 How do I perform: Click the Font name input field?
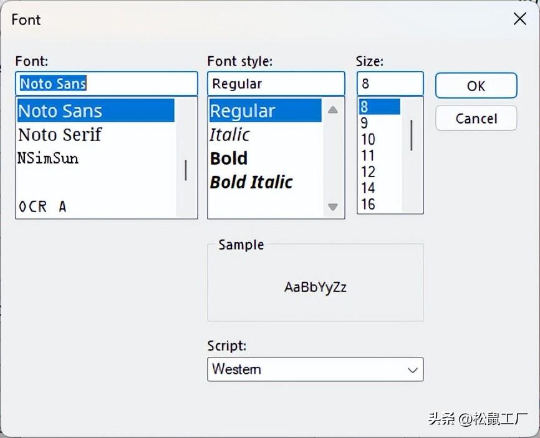coord(106,83)
